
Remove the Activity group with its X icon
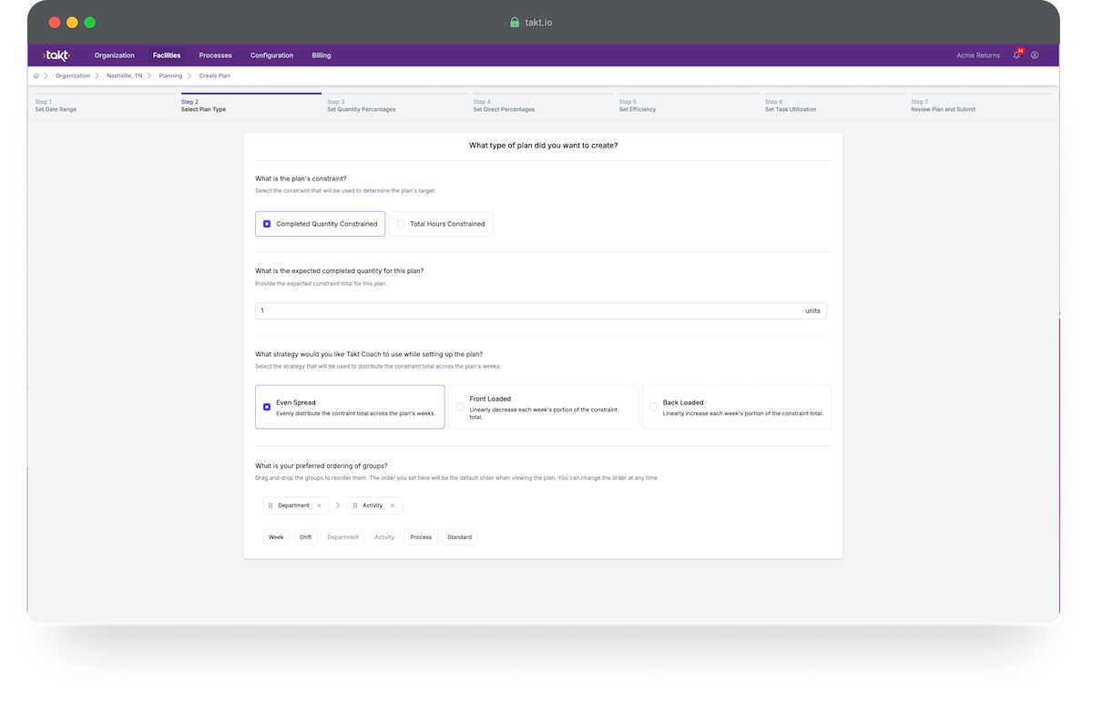pos(393,505)
